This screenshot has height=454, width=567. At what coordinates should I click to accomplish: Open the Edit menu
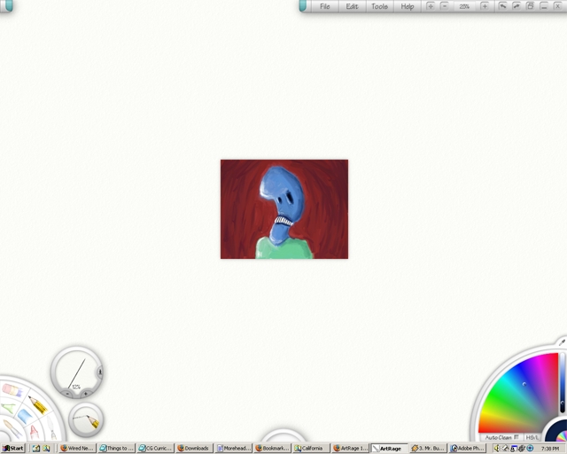[x=352, y=6]
